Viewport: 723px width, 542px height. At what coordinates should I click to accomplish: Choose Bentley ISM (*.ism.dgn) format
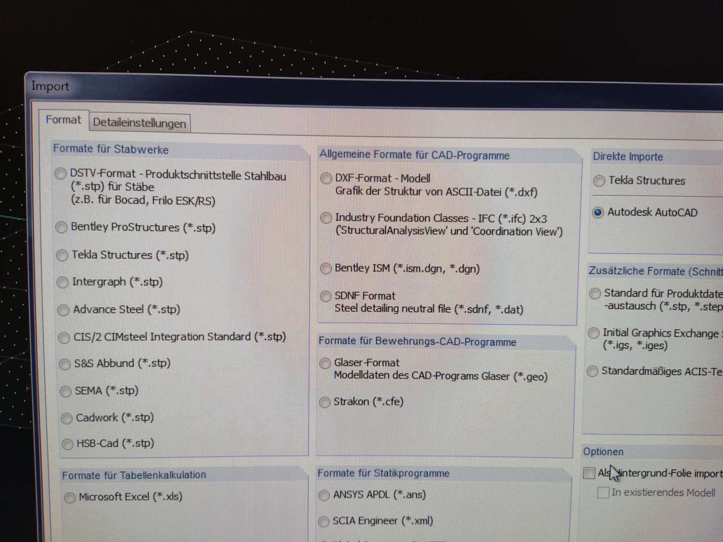pos(325,268)
